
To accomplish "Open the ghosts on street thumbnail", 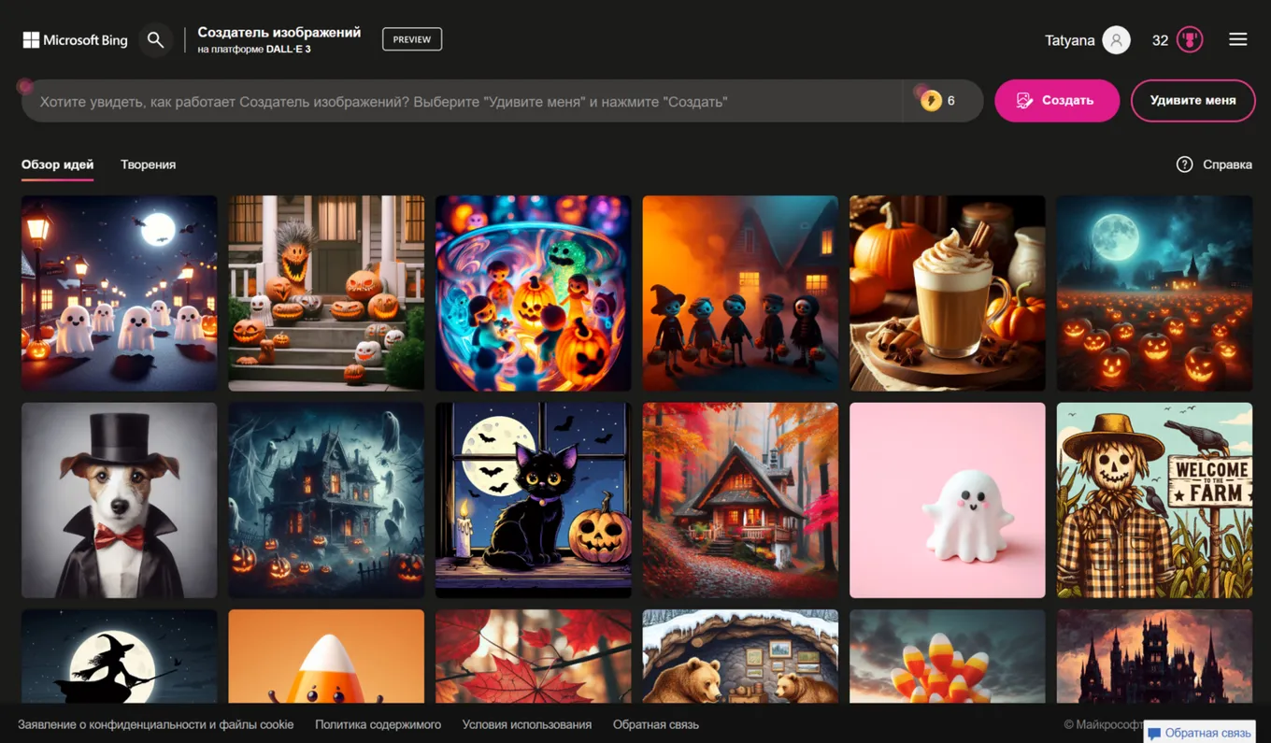I will point(120,293).
